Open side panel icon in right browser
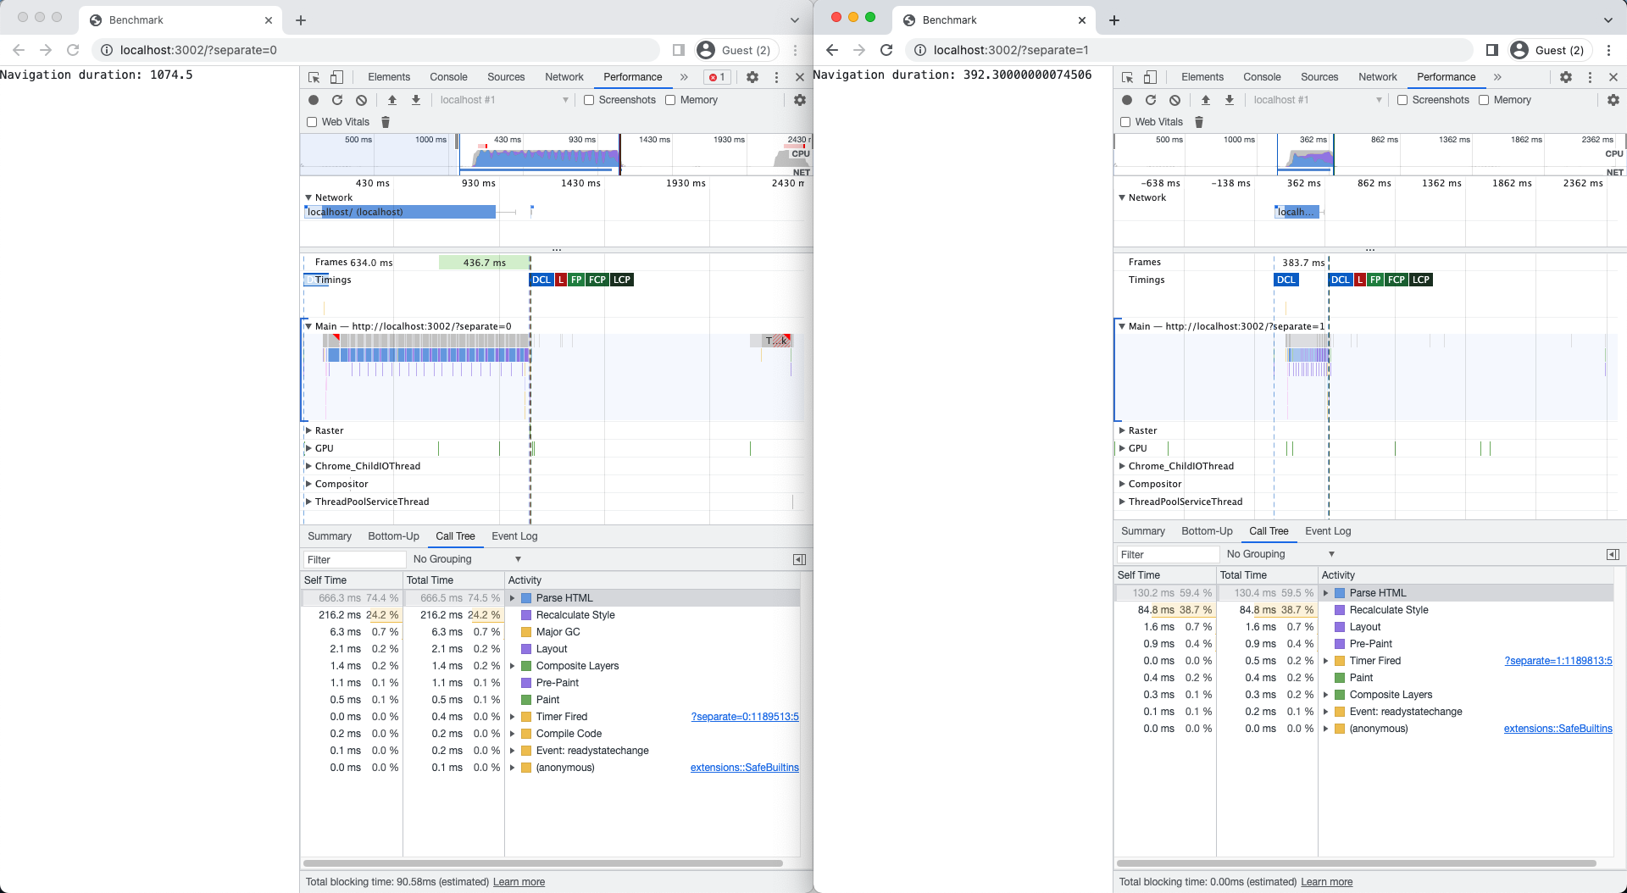The width and height of the screenshot is (1627, 893). pos(1492,50)
